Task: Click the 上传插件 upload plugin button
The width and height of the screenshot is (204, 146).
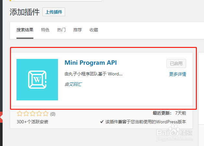Action: pyautogui.click(x=54, y=12)
